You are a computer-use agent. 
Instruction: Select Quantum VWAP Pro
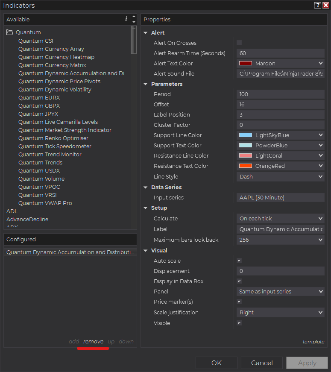point(45,203)
